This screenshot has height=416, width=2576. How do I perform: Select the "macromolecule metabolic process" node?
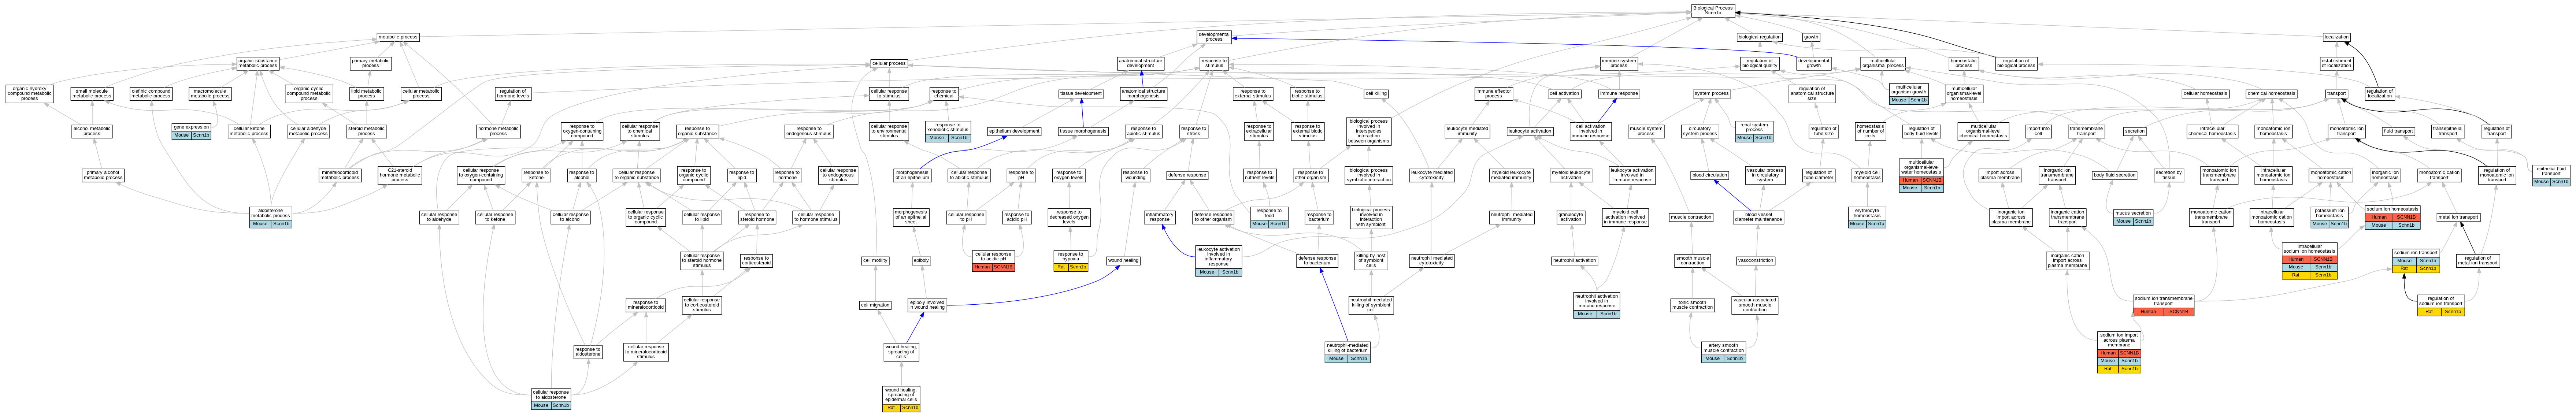coord(210,94)
